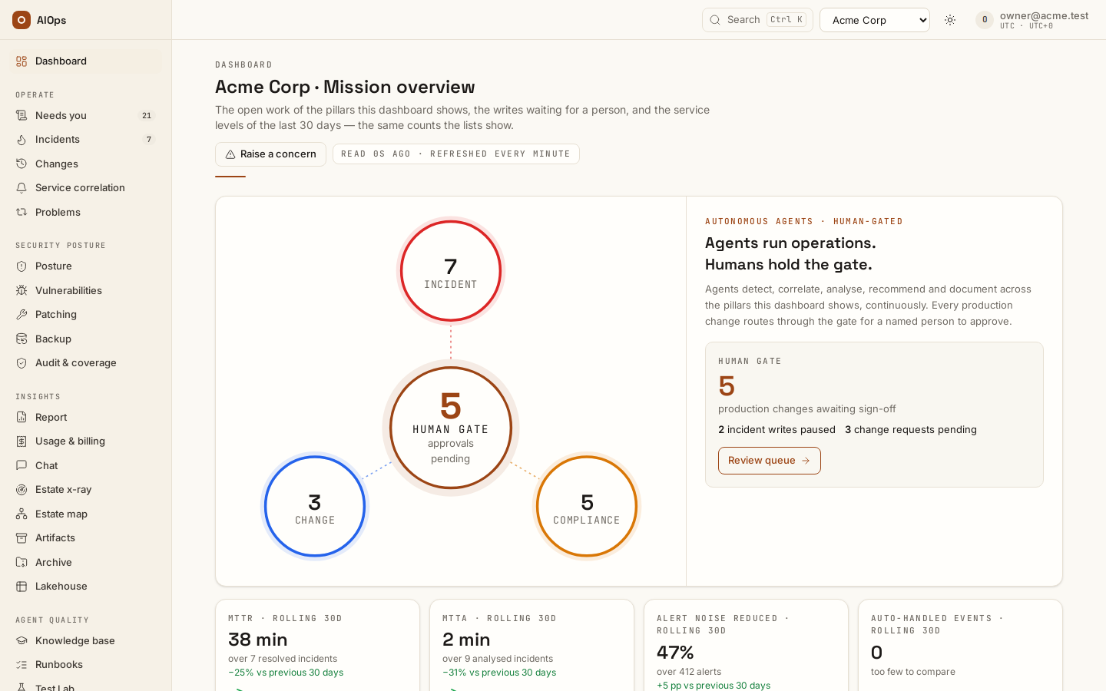The image size is (1106, 691).
Task: Click the Estate map network icon
Action: click(x=22, y=514)
